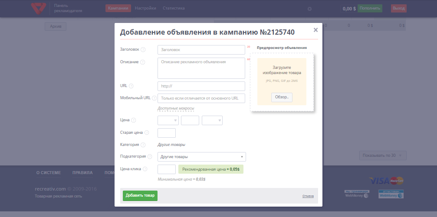Screen dimensions: 437x217
Task: Click the URL field with http://
Action: pyautogui.click(x=201, y=86)
